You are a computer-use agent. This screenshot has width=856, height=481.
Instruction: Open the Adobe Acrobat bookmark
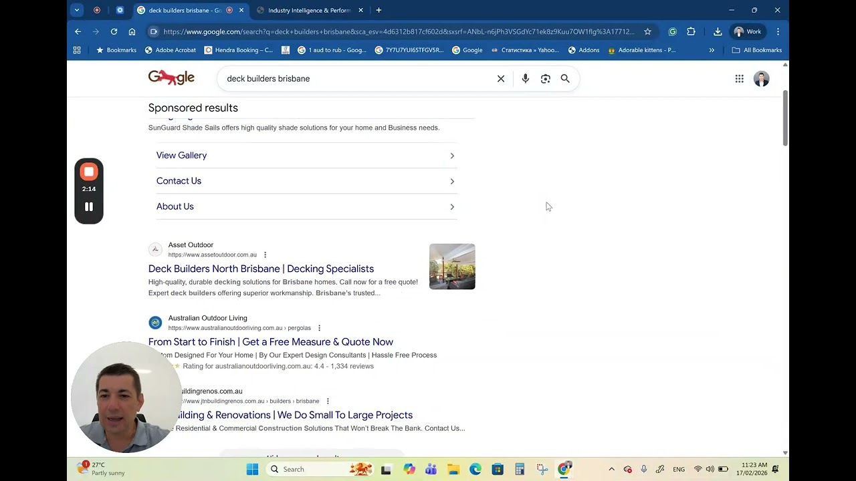click(x=171, y=50)
